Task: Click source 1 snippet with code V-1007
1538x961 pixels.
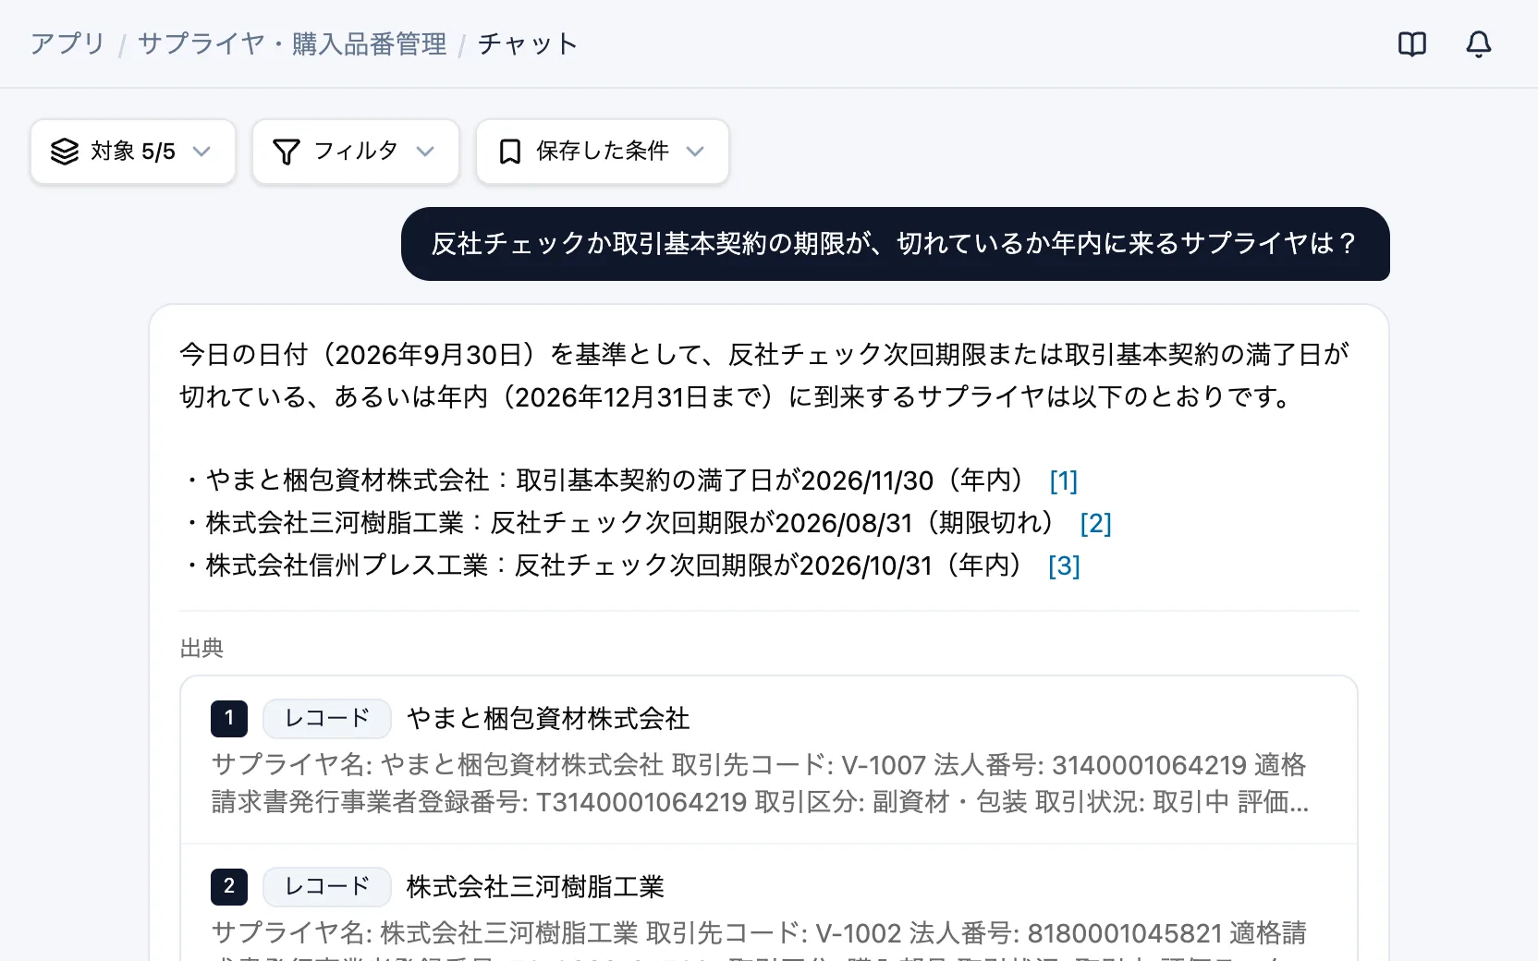Action: tap(760, 784)
